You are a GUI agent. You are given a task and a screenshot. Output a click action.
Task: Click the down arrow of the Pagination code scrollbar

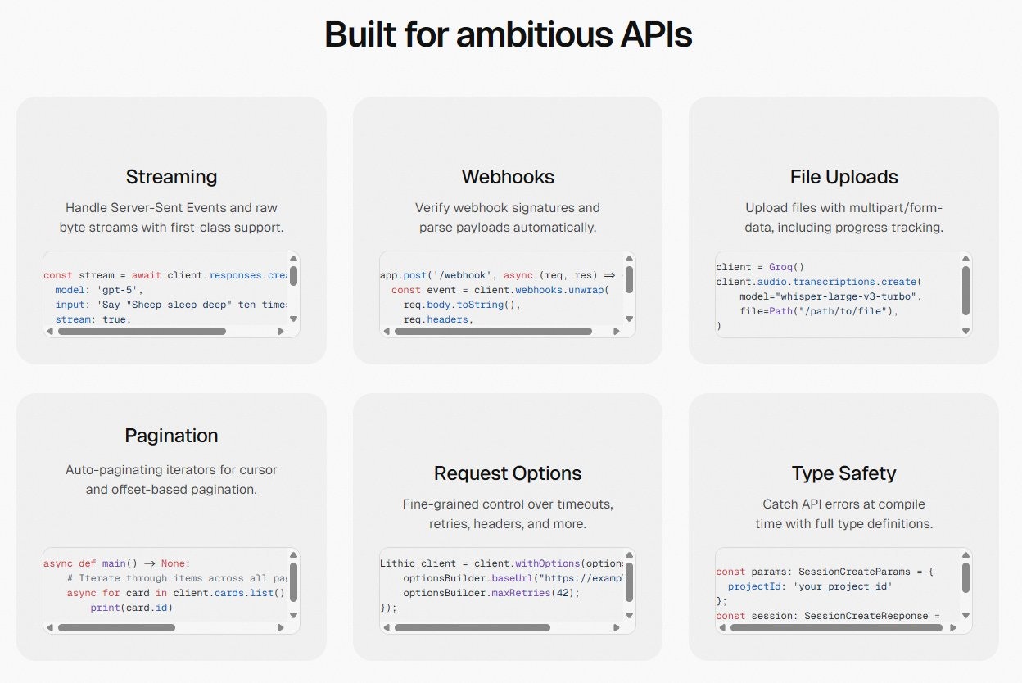294,614
